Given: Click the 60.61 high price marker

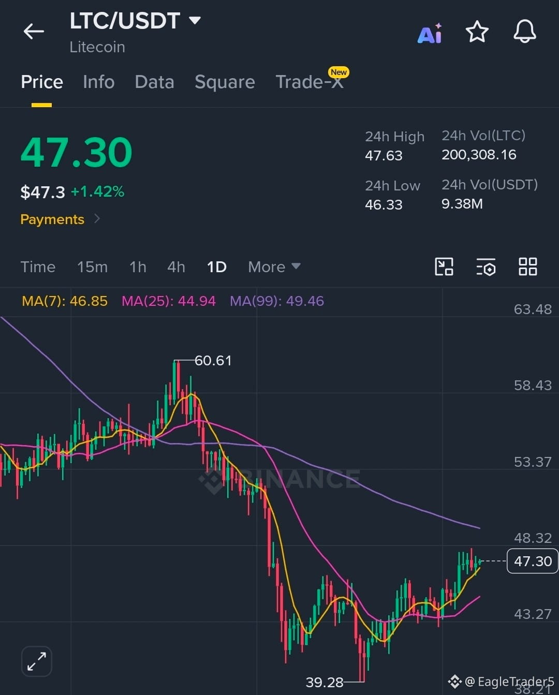Looking at the screenshot, I should click(x=213, y=360).
